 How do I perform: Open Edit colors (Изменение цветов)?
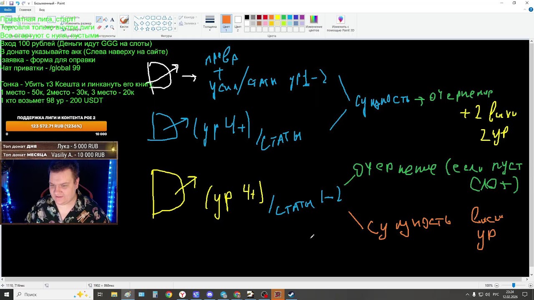tap(314, 23)
